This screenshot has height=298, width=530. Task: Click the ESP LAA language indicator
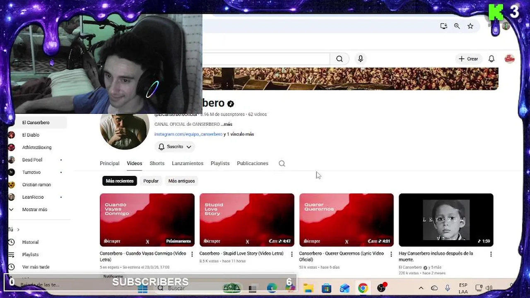point(463,288)
